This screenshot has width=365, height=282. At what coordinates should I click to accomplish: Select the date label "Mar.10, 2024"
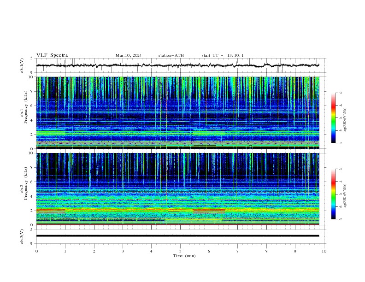click(129, 55)
